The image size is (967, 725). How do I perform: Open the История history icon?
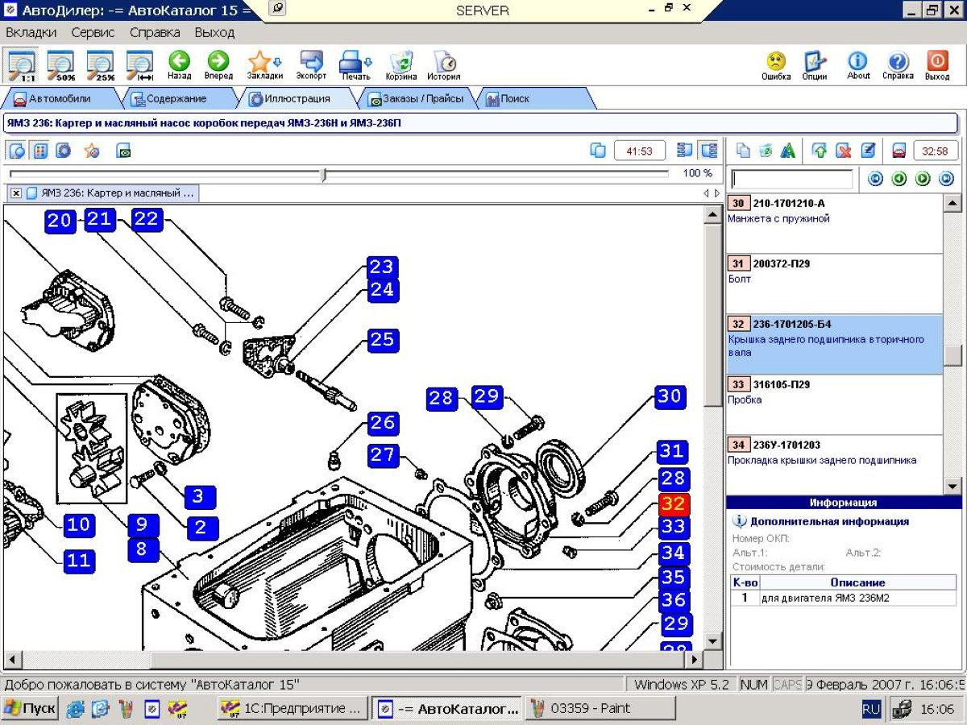coord(443,64)
